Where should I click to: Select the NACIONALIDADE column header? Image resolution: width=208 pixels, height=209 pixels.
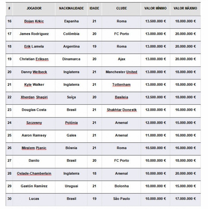point(71,8)
